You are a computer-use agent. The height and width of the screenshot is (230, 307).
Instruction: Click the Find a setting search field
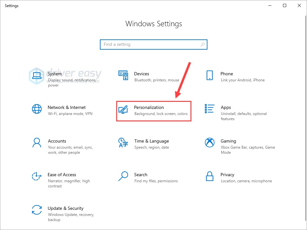tap(144, 45)
